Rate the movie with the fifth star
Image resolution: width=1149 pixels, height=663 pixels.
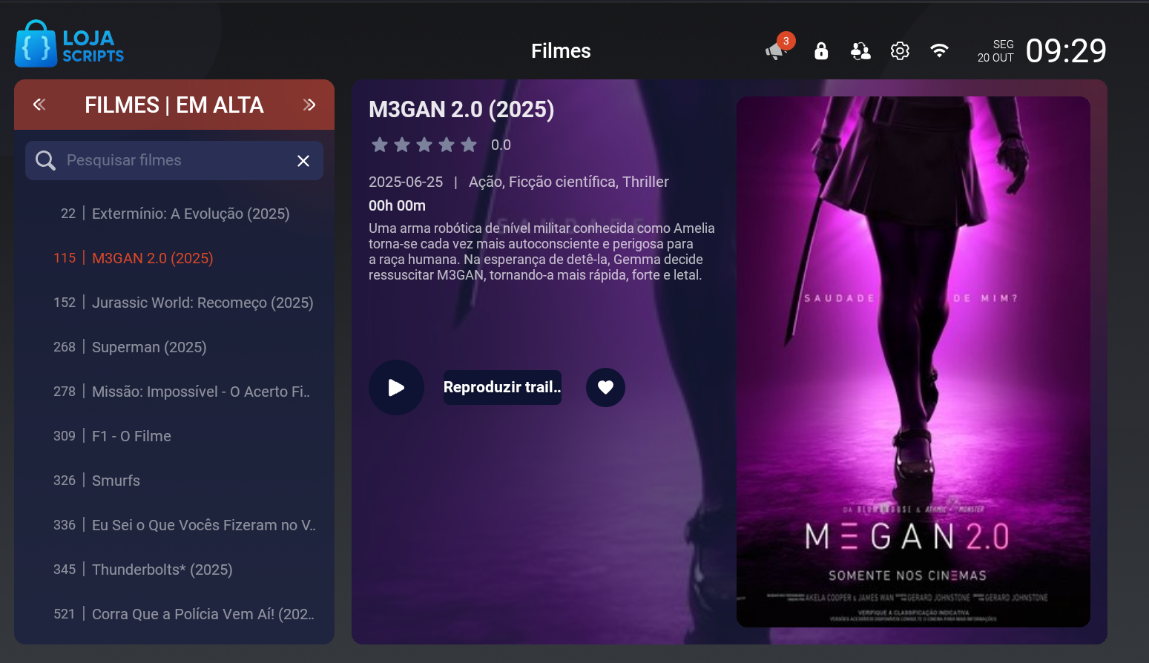(469, 145)
